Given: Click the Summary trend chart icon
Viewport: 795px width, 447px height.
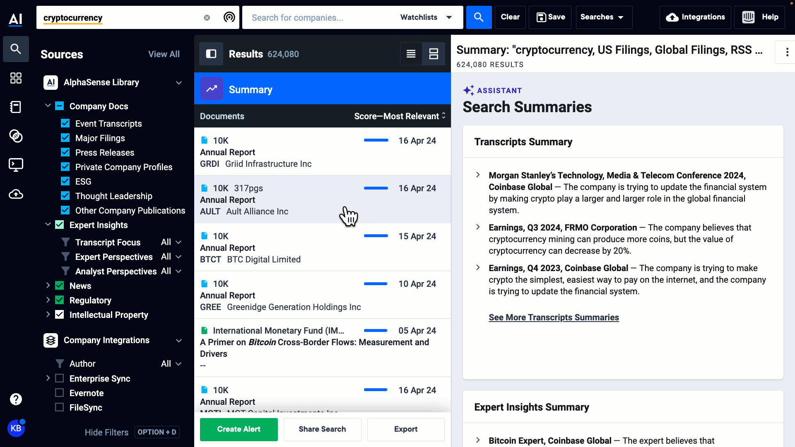Looking at the screenshot, I should pyautogui.click(x=212, y=89).
